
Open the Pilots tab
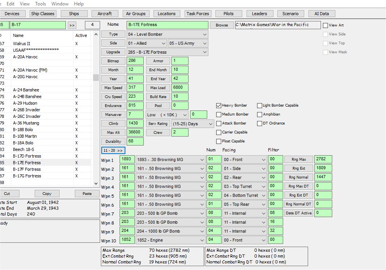tap(229, 14)
